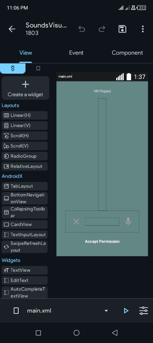Pick the RadioGroup layout widget
Image resolution: width=153 pixels, height=343 pixels.
point(24,156)
